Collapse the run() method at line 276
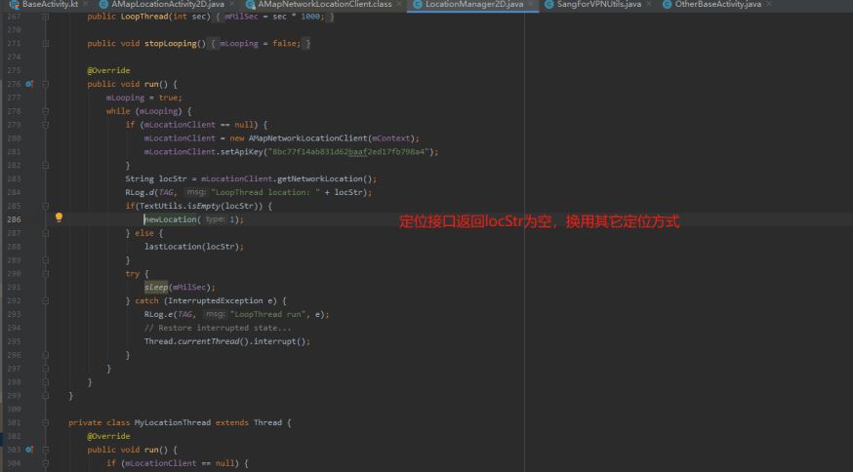This screenshot has width=853, height=472. pos(46,84)
